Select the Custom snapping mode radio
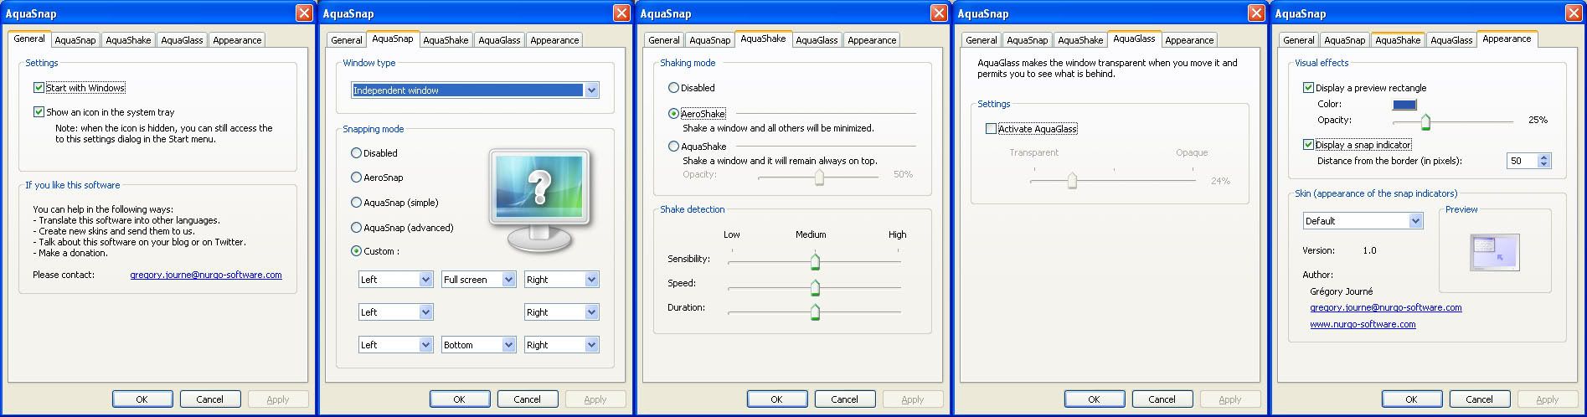The width and height of the screenshot is (1587, 417). pyautogui.click(x=356, y=250)
